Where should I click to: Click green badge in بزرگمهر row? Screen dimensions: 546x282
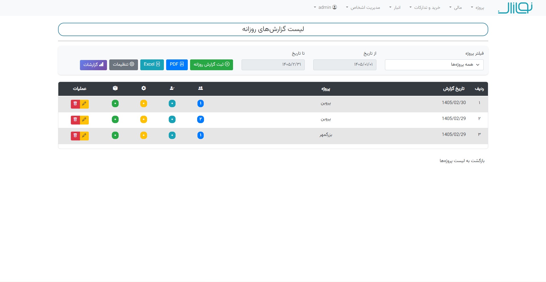[x=115, y=135]
